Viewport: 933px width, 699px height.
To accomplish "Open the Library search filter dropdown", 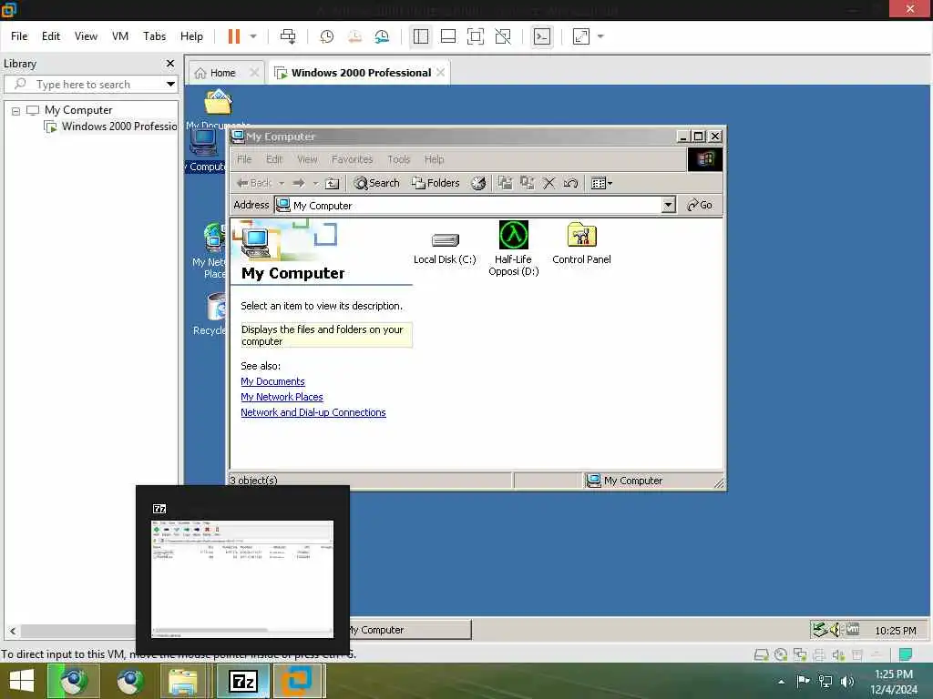I will 170,85.
